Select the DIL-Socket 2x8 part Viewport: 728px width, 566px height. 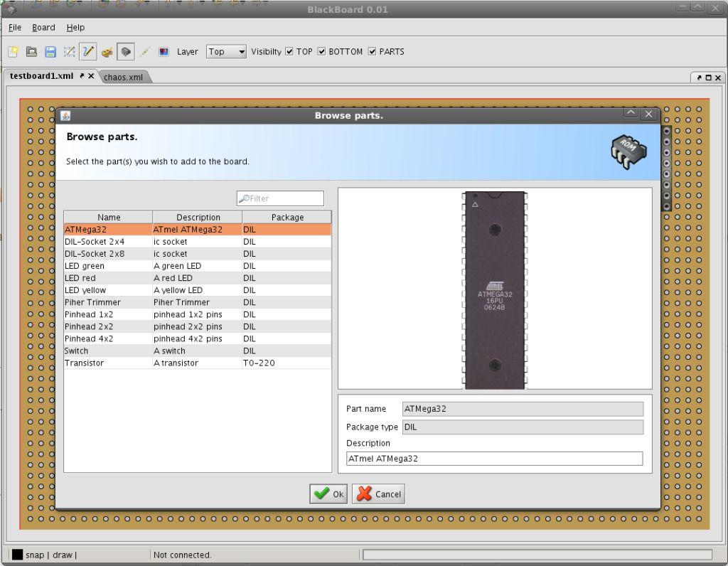95,254
